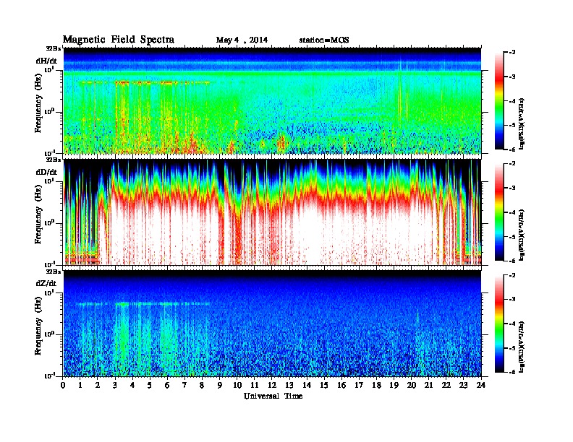
Task: Click hour "18" on the time axis
Action: tap(376, 385)
